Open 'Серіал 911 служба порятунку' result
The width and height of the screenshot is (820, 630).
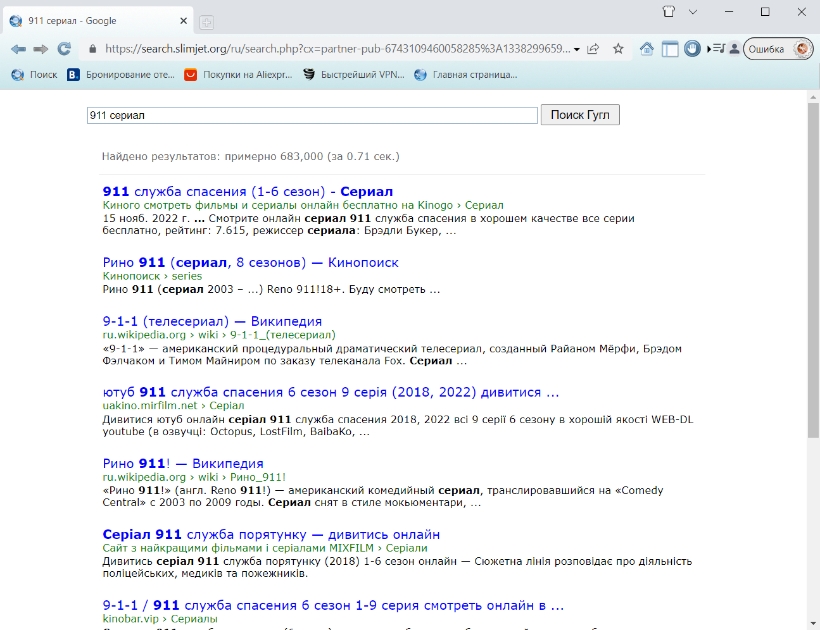click(x=271, y=534)
